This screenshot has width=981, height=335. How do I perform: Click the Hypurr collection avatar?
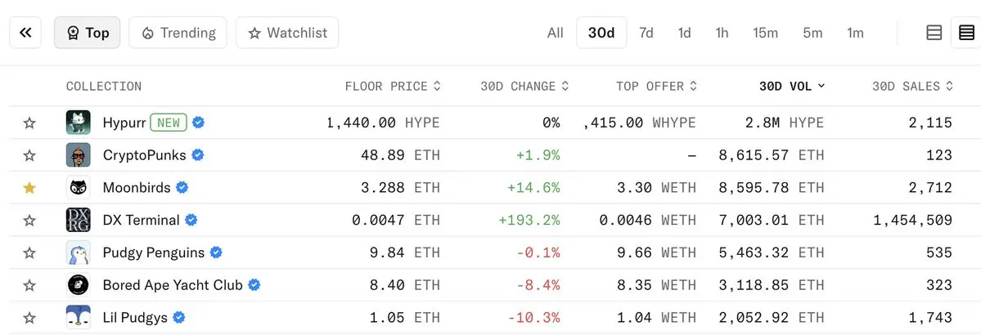(79, 123)
